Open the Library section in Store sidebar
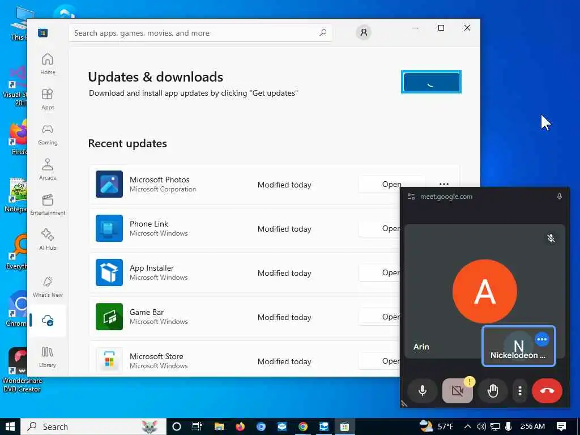 click(48, 357)
